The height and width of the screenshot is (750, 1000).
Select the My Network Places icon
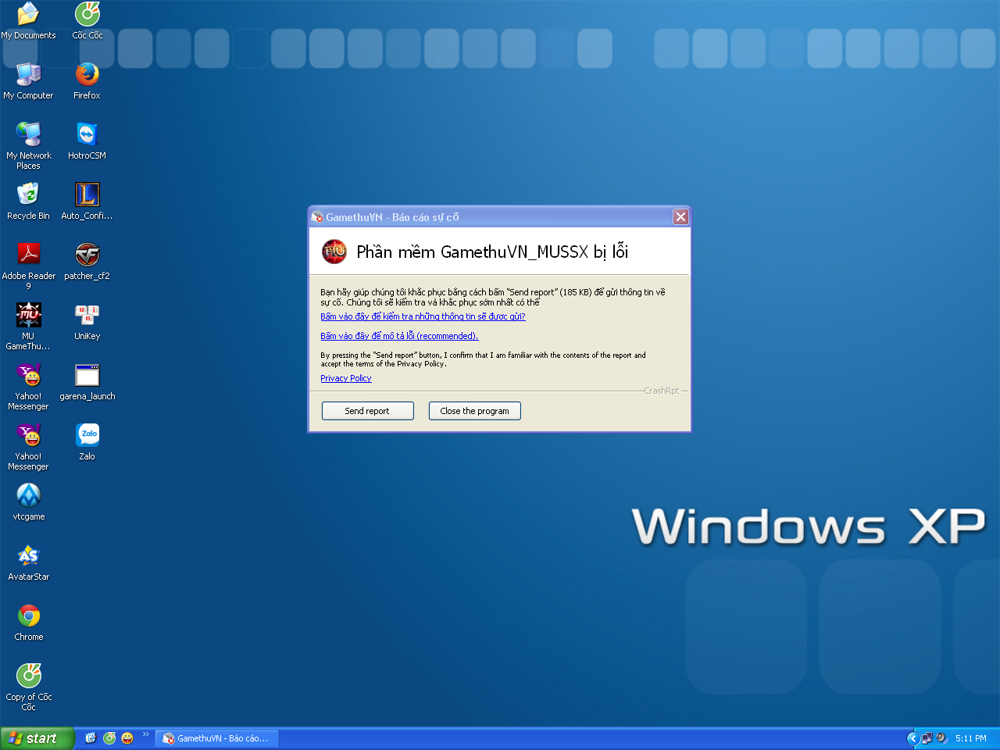click(28, 145)
